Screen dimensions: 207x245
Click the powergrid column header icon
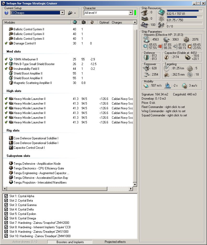click(x=84, y=22)
